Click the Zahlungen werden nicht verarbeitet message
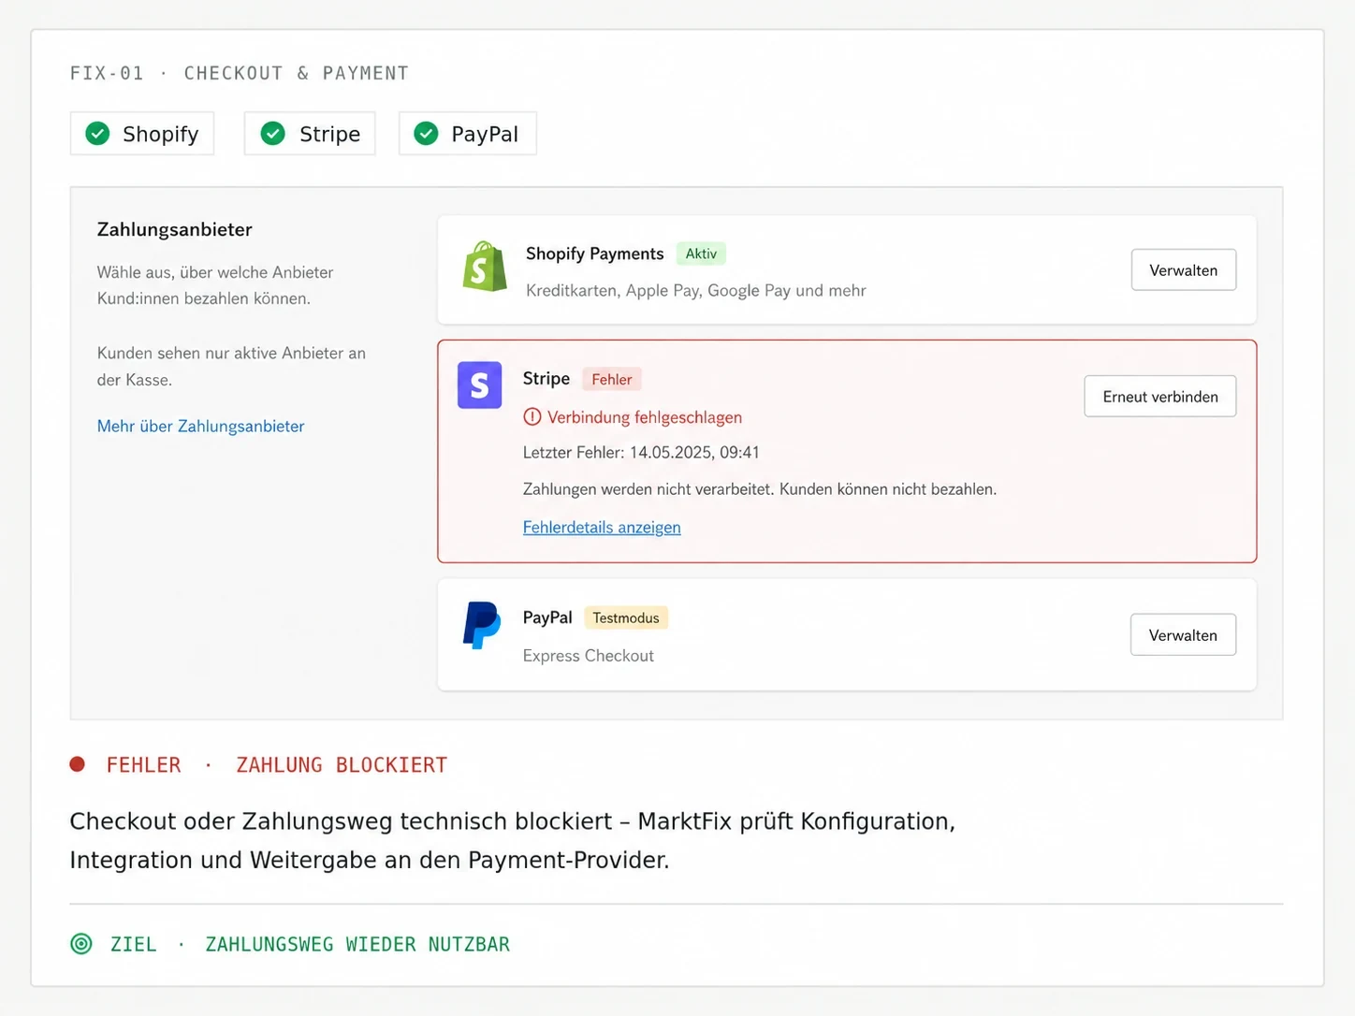Image resolution: width=1355 pixels, height=1016 pixels. [x=760, y=489]
